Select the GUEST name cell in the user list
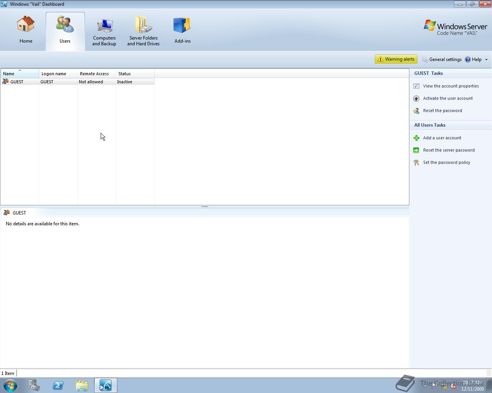Image resolution: width=492 pixels, height=393 pixels. pos(17,82)
